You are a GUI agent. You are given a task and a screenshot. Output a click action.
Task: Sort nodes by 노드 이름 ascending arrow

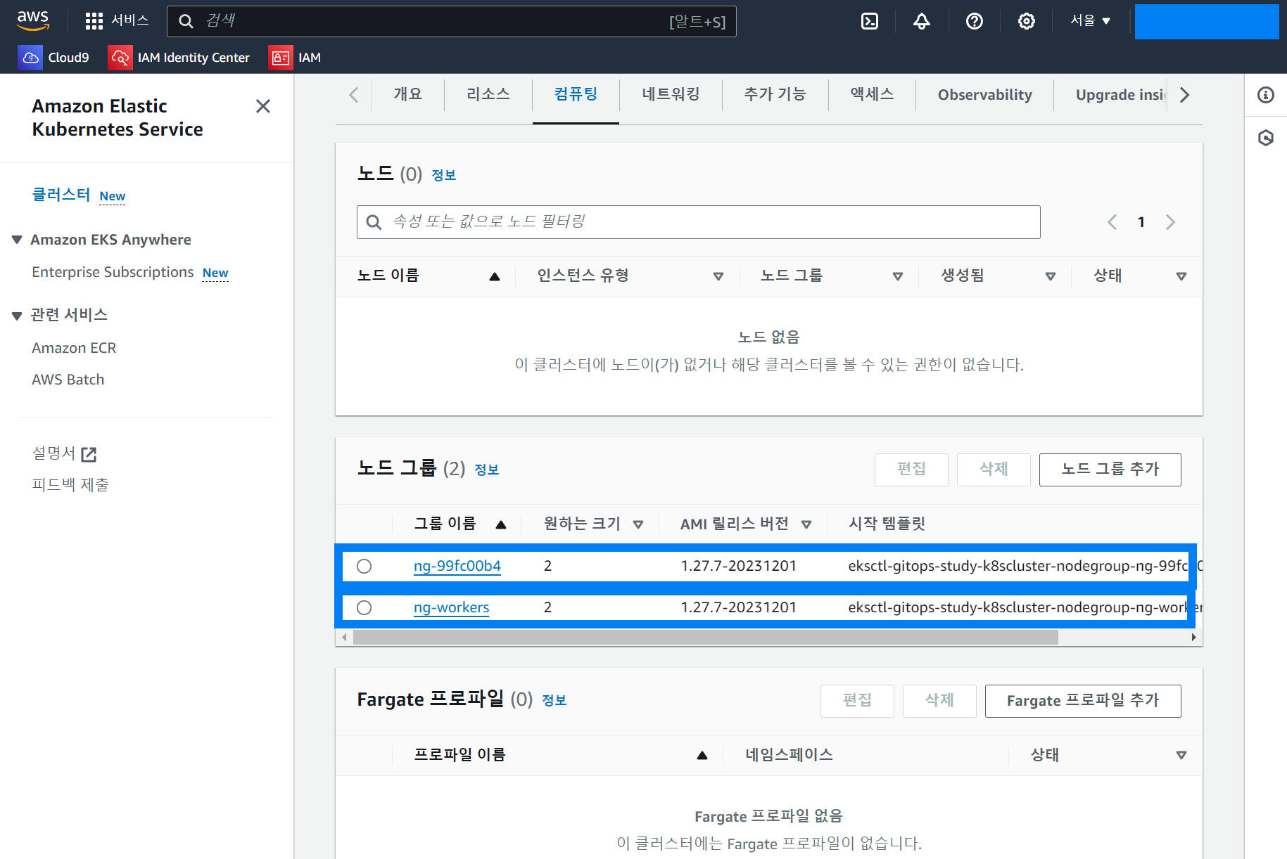[495, 276]
